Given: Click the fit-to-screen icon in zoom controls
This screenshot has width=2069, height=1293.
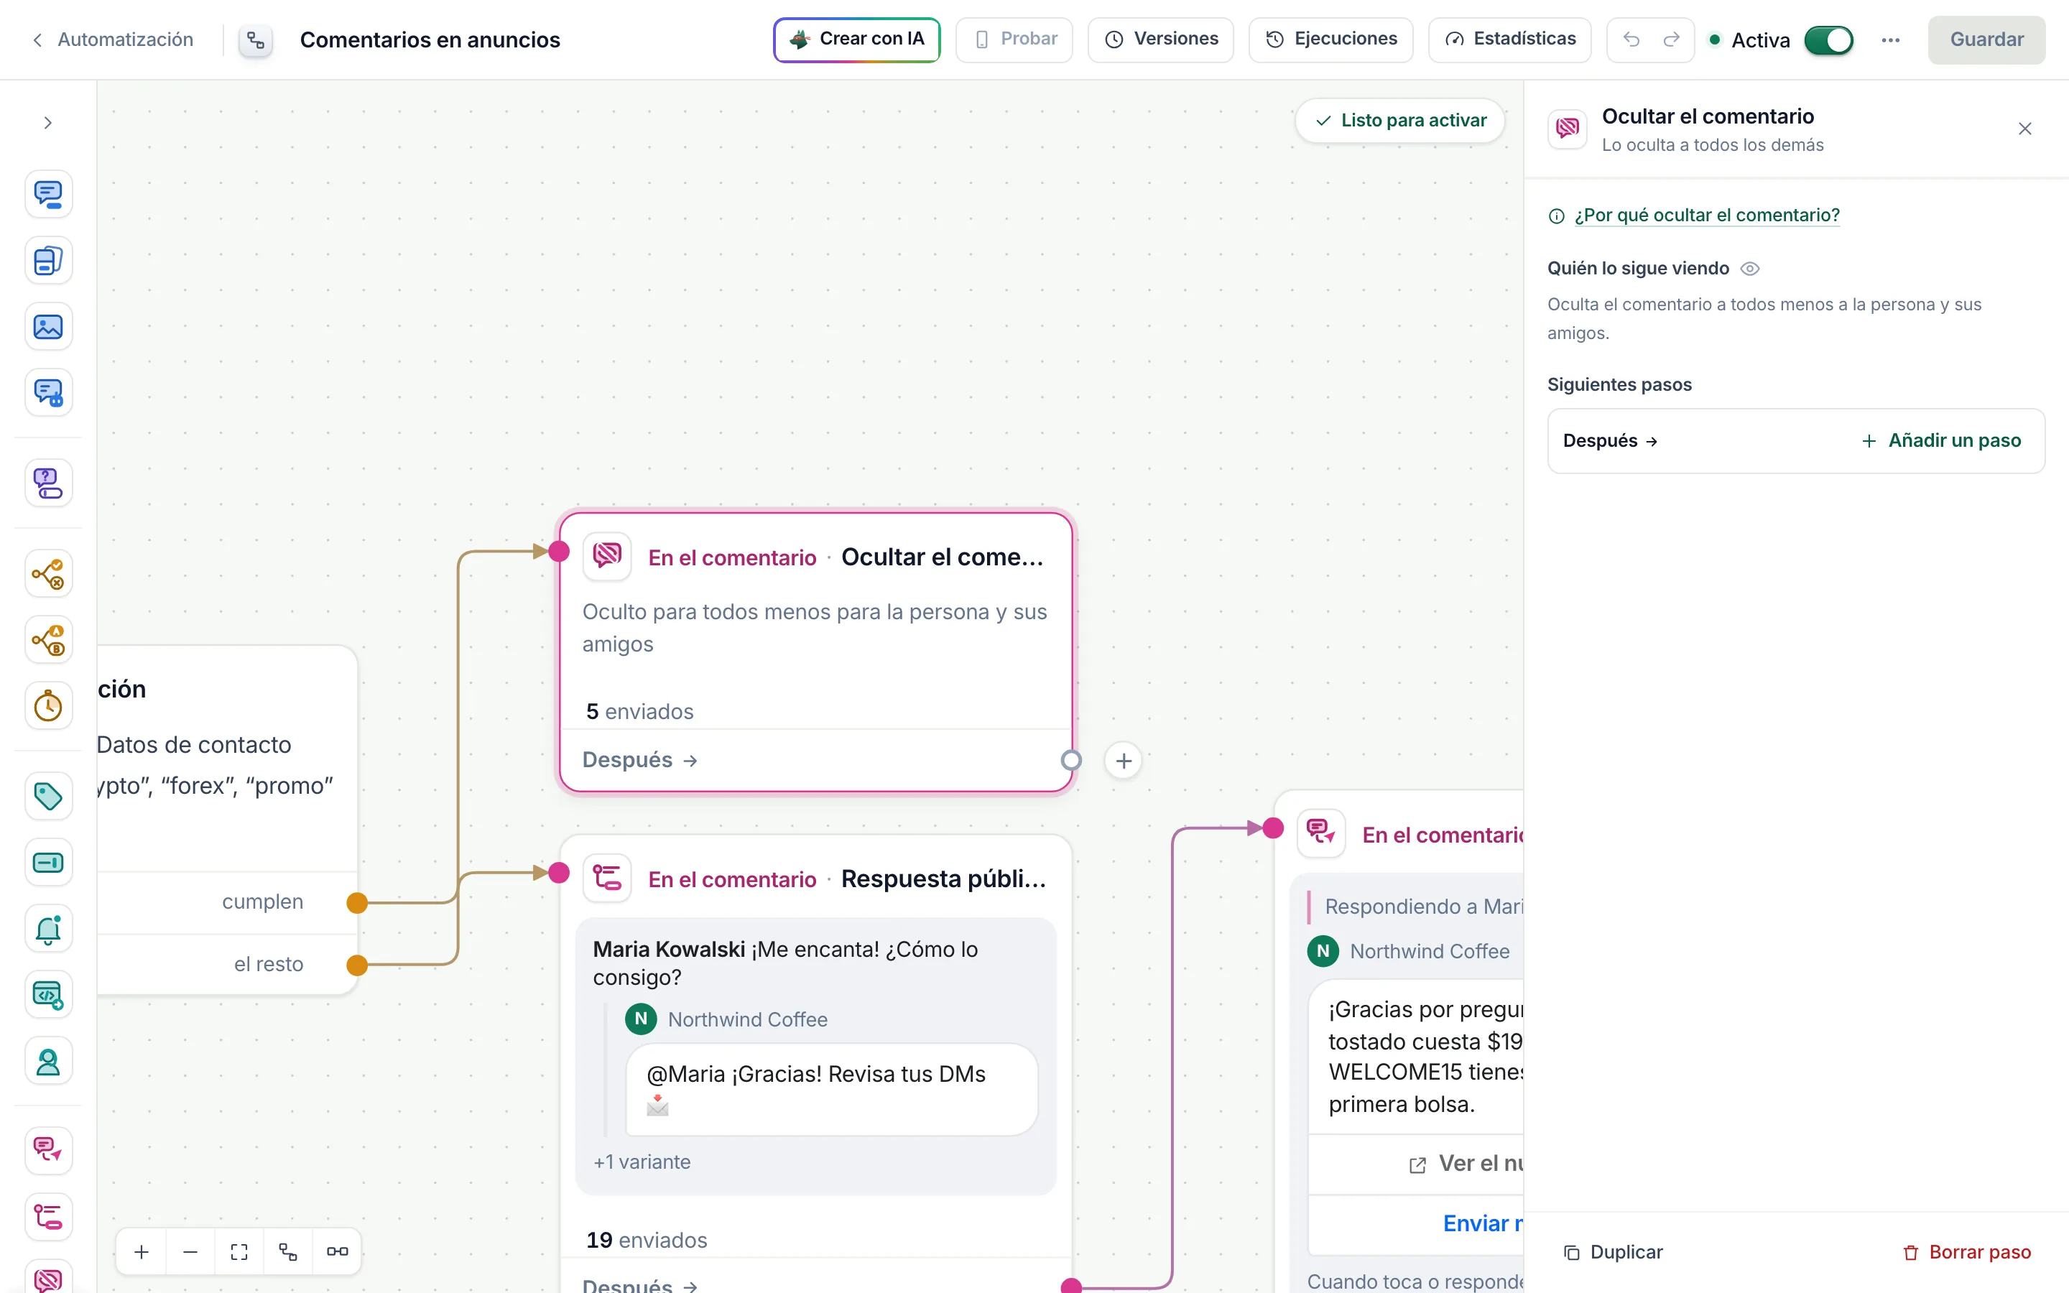Looking at the screenshot, I should click(239, 1252).
